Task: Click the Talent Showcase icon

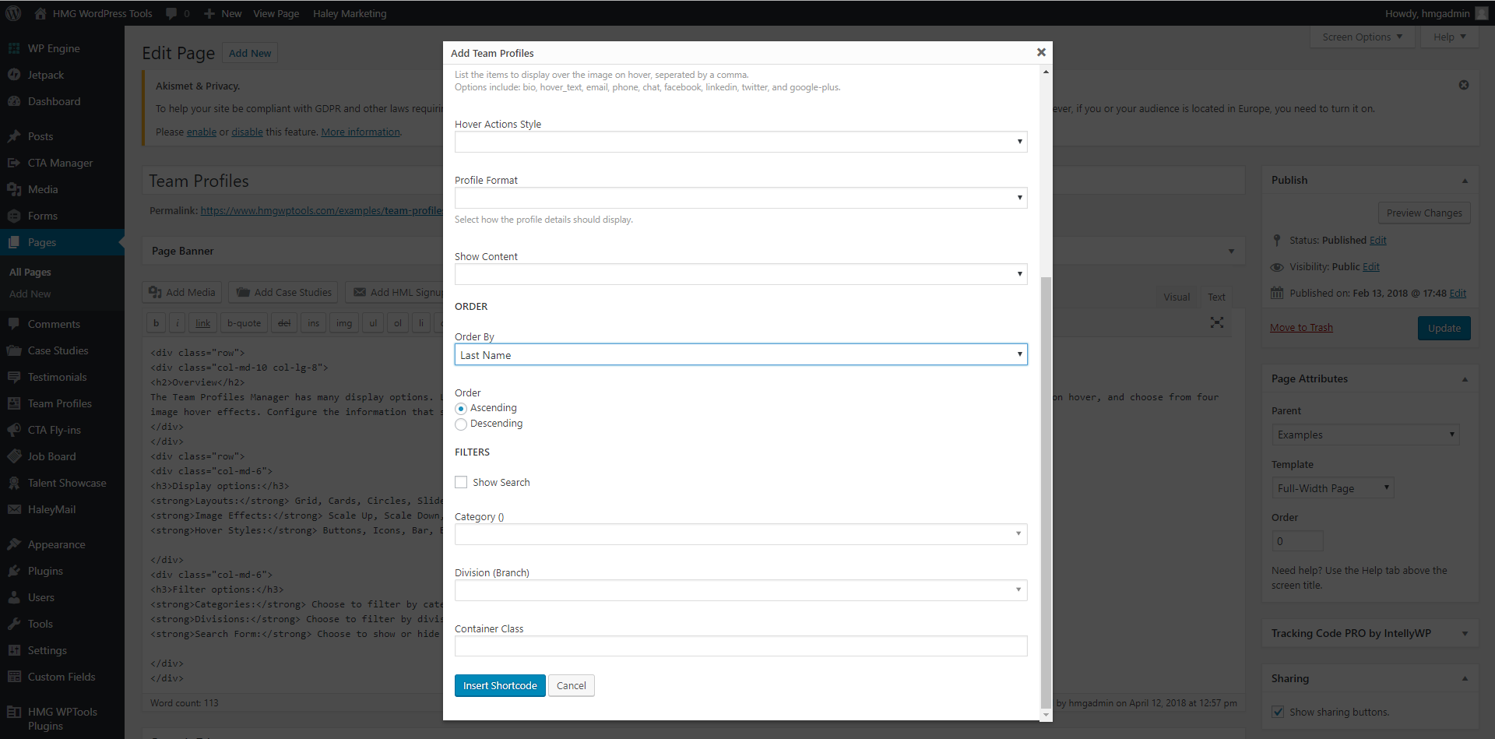Action: click(x=14, y=483)
